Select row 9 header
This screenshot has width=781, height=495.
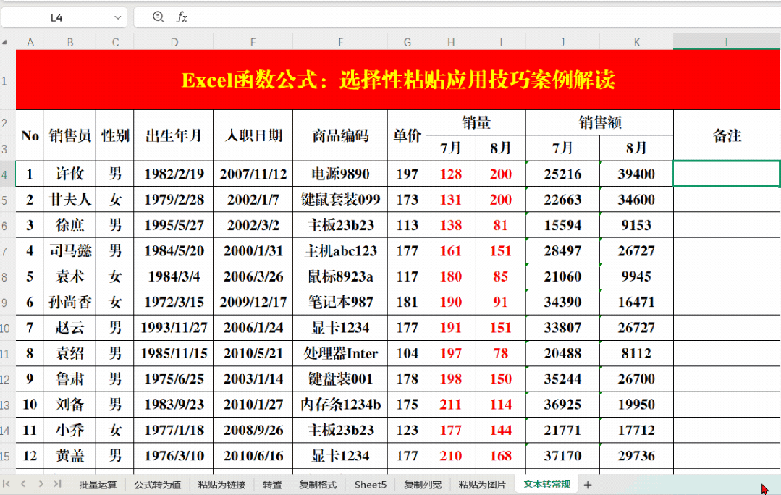click(7, 302)
